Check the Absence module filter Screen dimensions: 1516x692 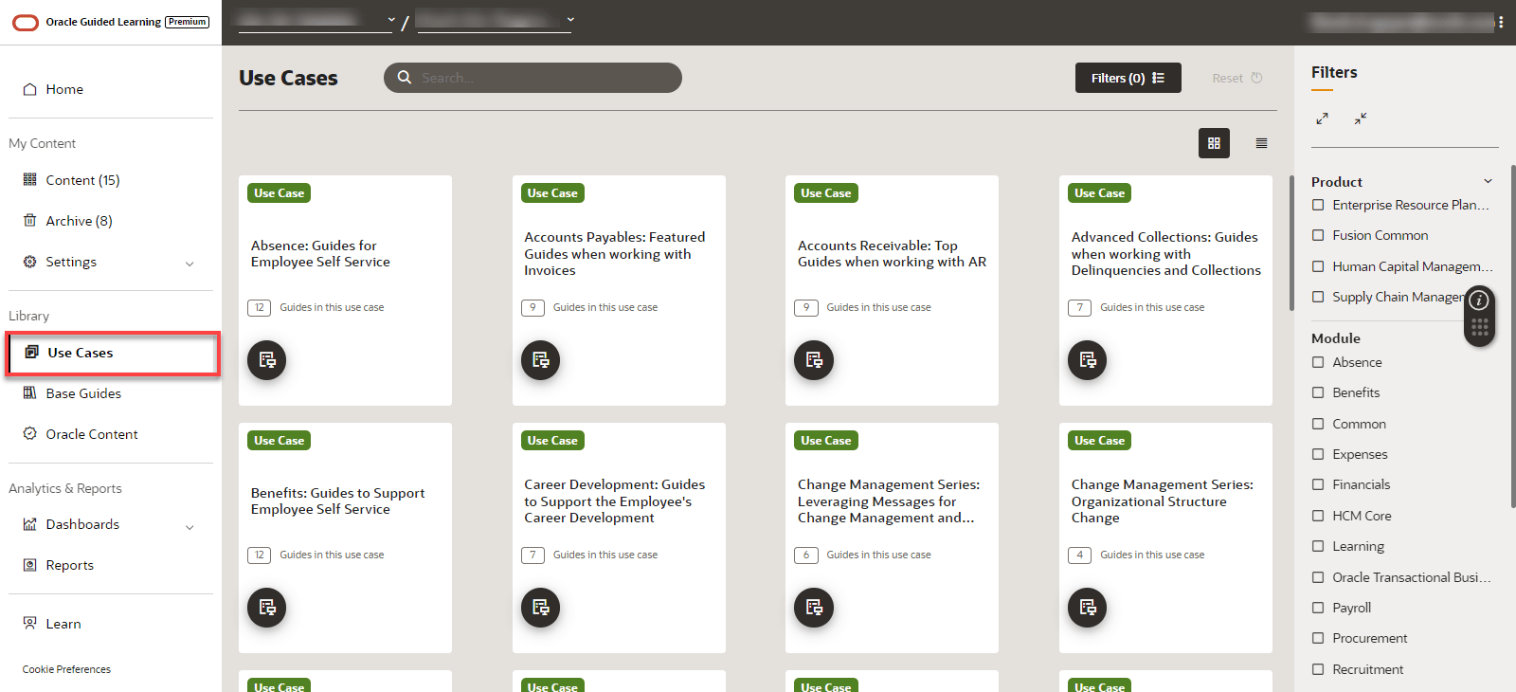point(1318,362)
